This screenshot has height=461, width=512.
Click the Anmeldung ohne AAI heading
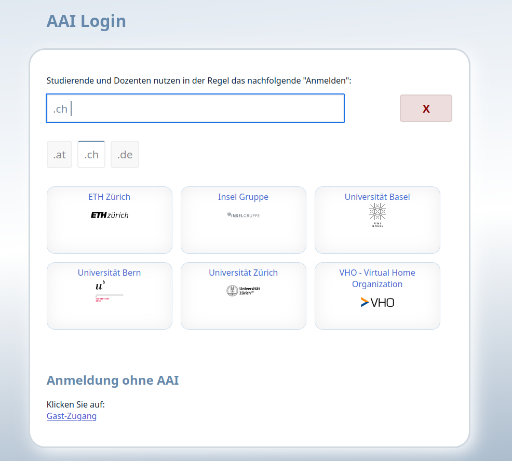pos(113,381)
